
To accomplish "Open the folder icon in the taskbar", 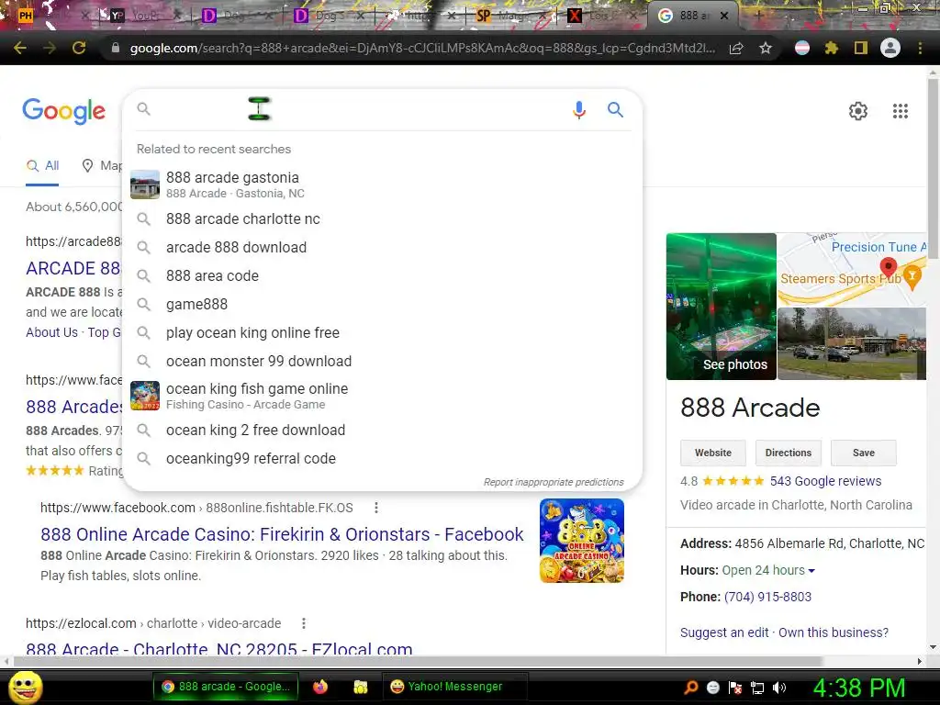I will [x=360, y=687].
